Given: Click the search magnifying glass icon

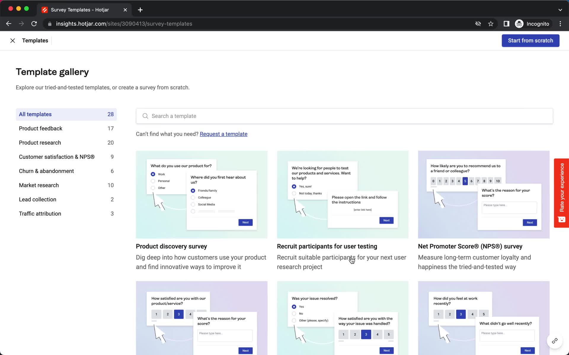Looking at the screenshot, I should click(x=146, y=116).
